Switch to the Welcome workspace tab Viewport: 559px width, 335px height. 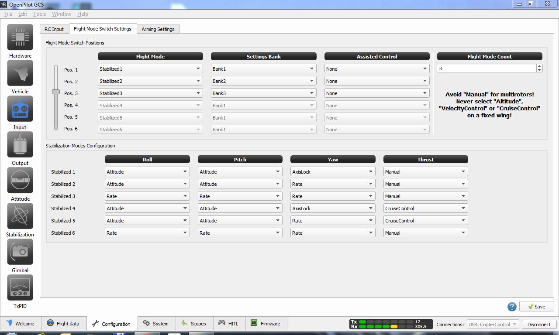21,324
